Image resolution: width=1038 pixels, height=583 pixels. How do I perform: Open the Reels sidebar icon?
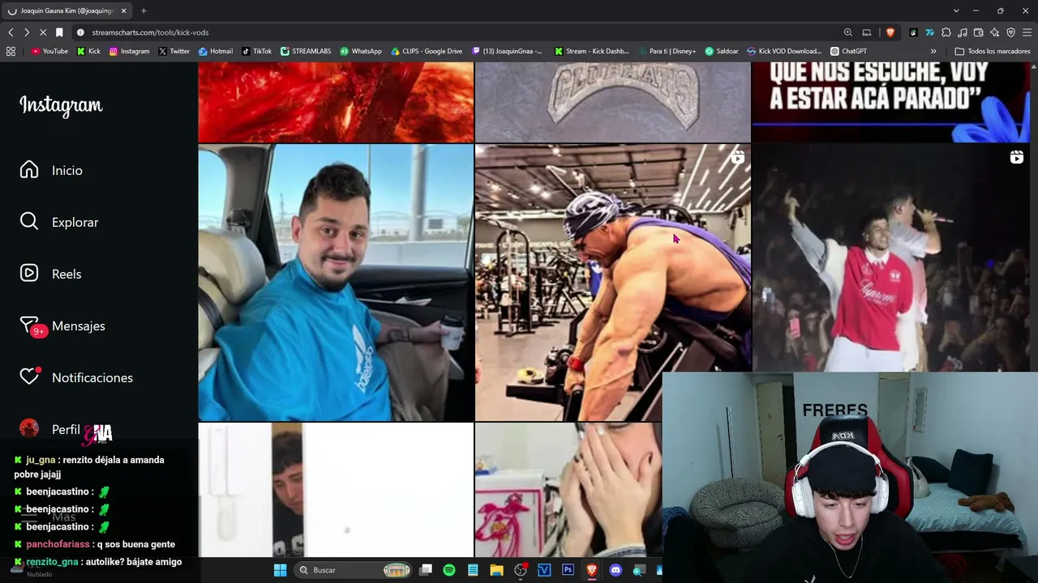click(29, 274)
